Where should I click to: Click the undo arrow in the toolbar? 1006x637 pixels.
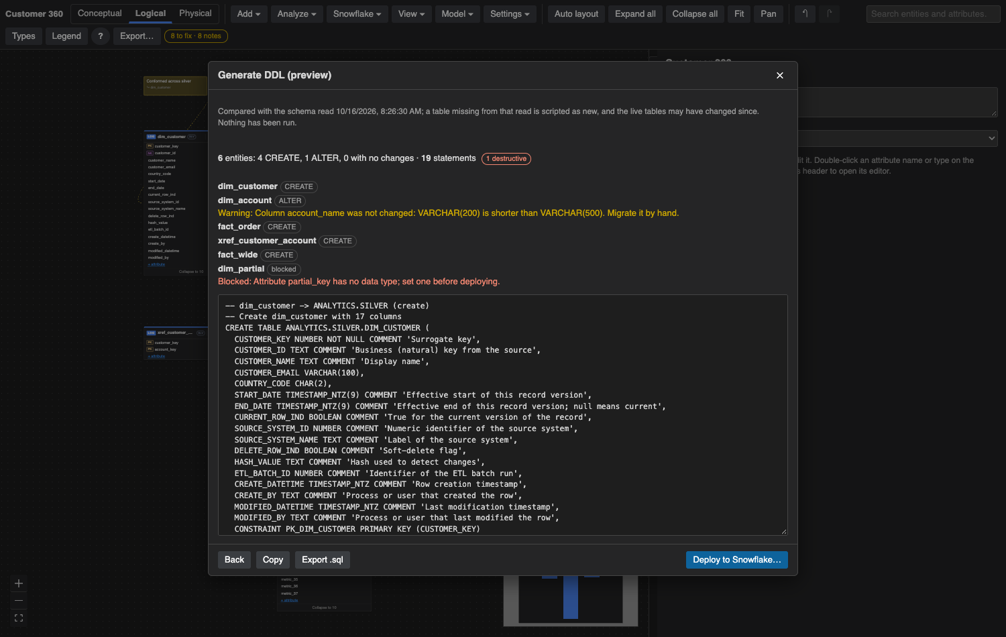point(805,14)
